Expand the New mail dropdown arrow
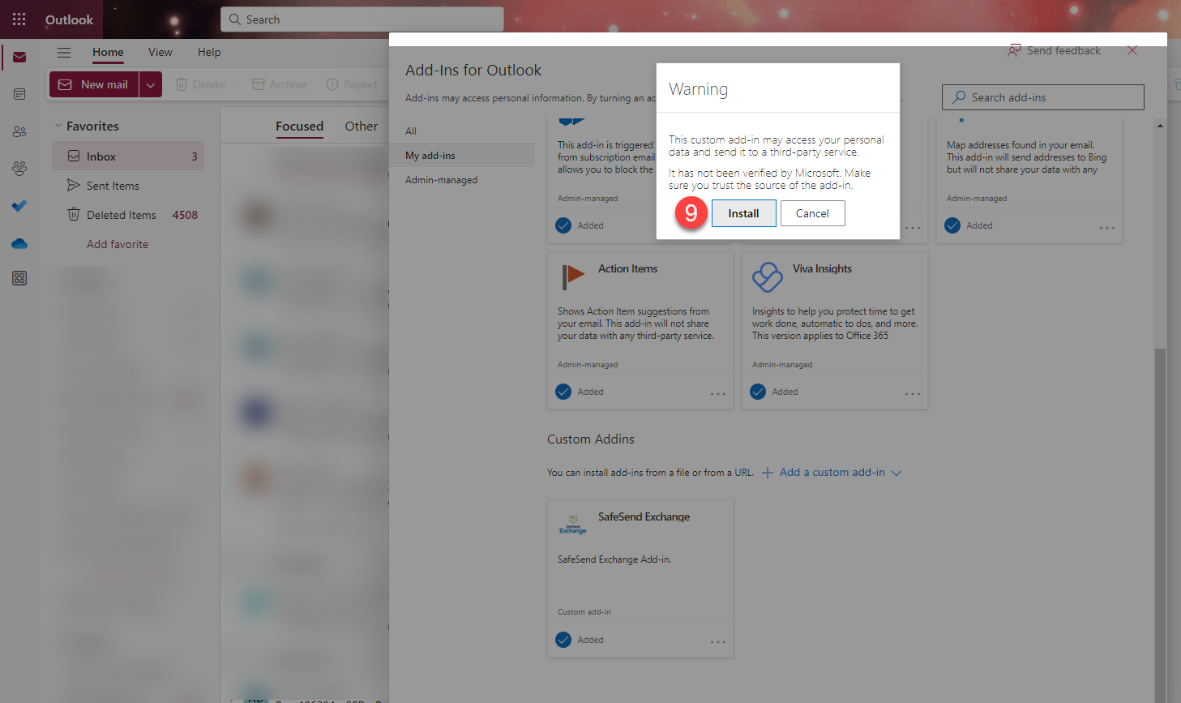Viewport: 1181px width, 703px height. pyautogui.click(x=151, y=84)
